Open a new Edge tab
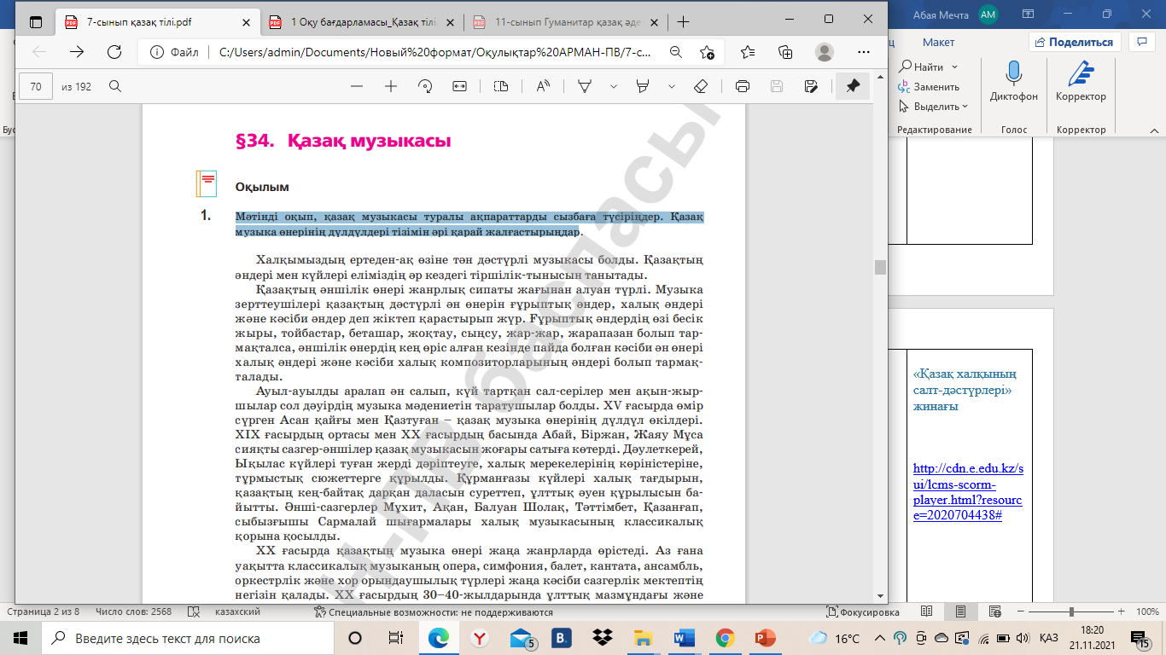The width and height of the screenshot is (1166, 655). pos(682,21)
